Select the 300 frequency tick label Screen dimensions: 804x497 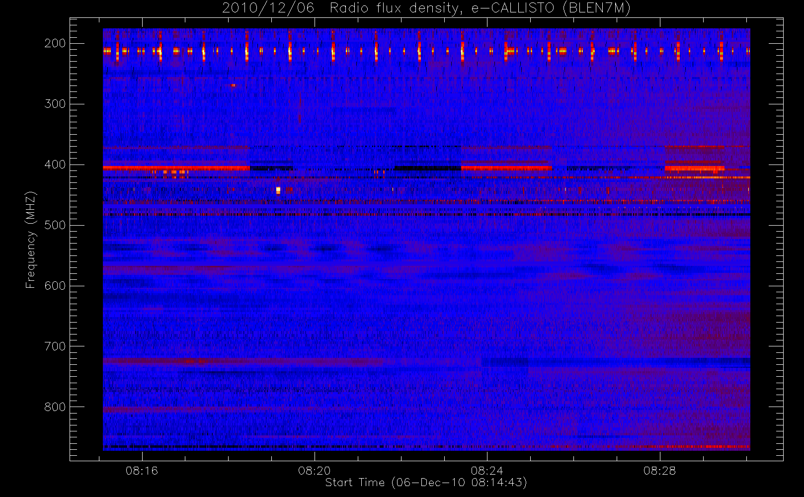(55, 104)
